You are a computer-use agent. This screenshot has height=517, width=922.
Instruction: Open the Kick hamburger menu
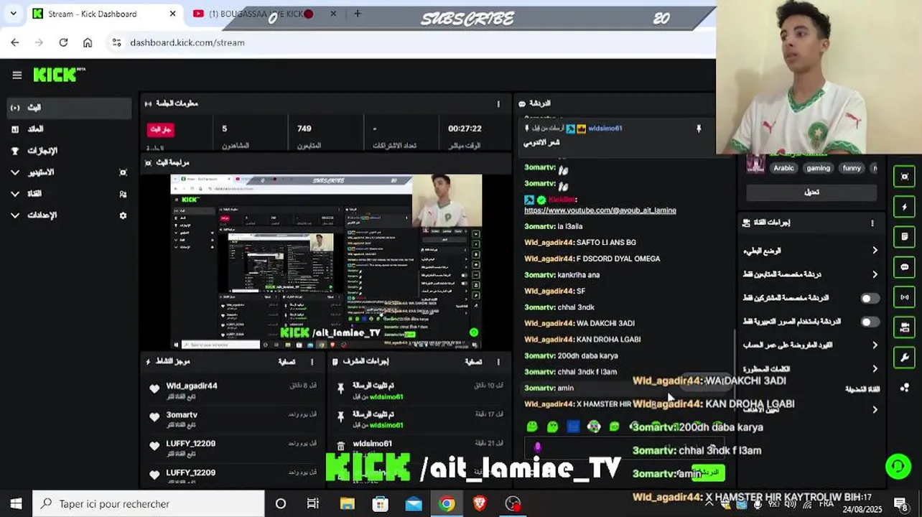(x=17, y=75)
